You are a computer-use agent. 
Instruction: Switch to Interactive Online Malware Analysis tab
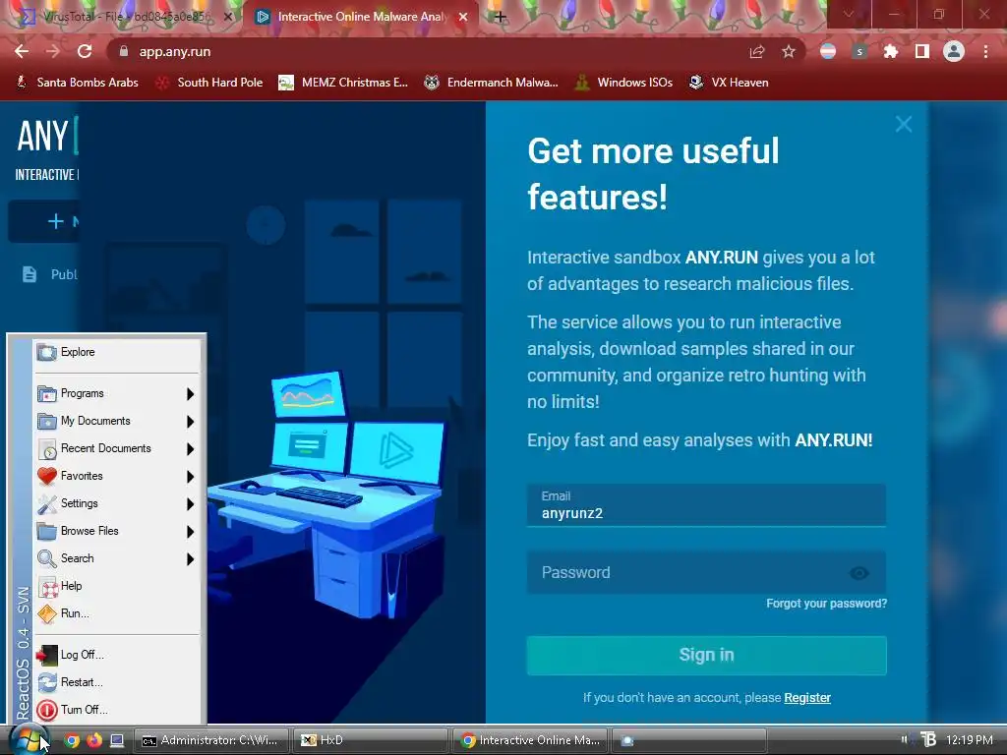click(x=361, y=17)
